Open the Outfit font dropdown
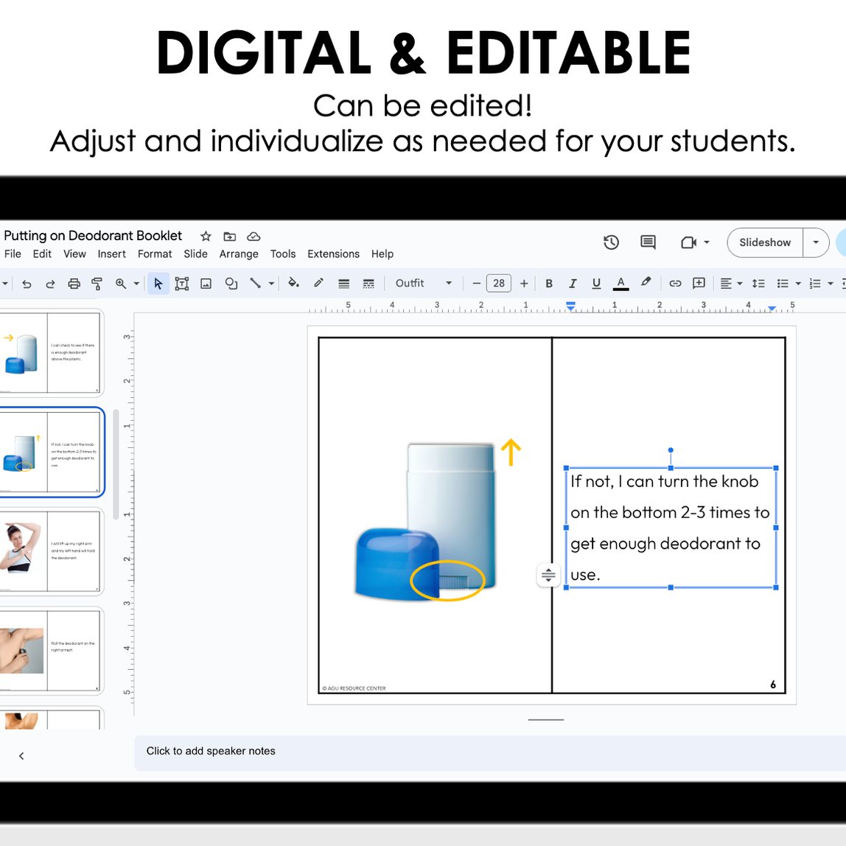Viewport: 846px width, 846px height. [x=423, y=283]
